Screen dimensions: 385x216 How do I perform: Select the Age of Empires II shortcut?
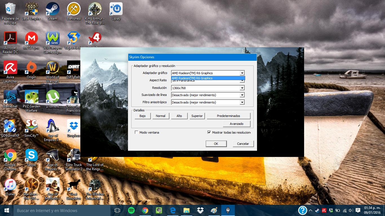point(52,130)
